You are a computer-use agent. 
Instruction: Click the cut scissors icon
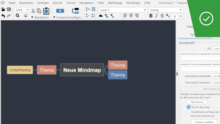coord(33,11)
